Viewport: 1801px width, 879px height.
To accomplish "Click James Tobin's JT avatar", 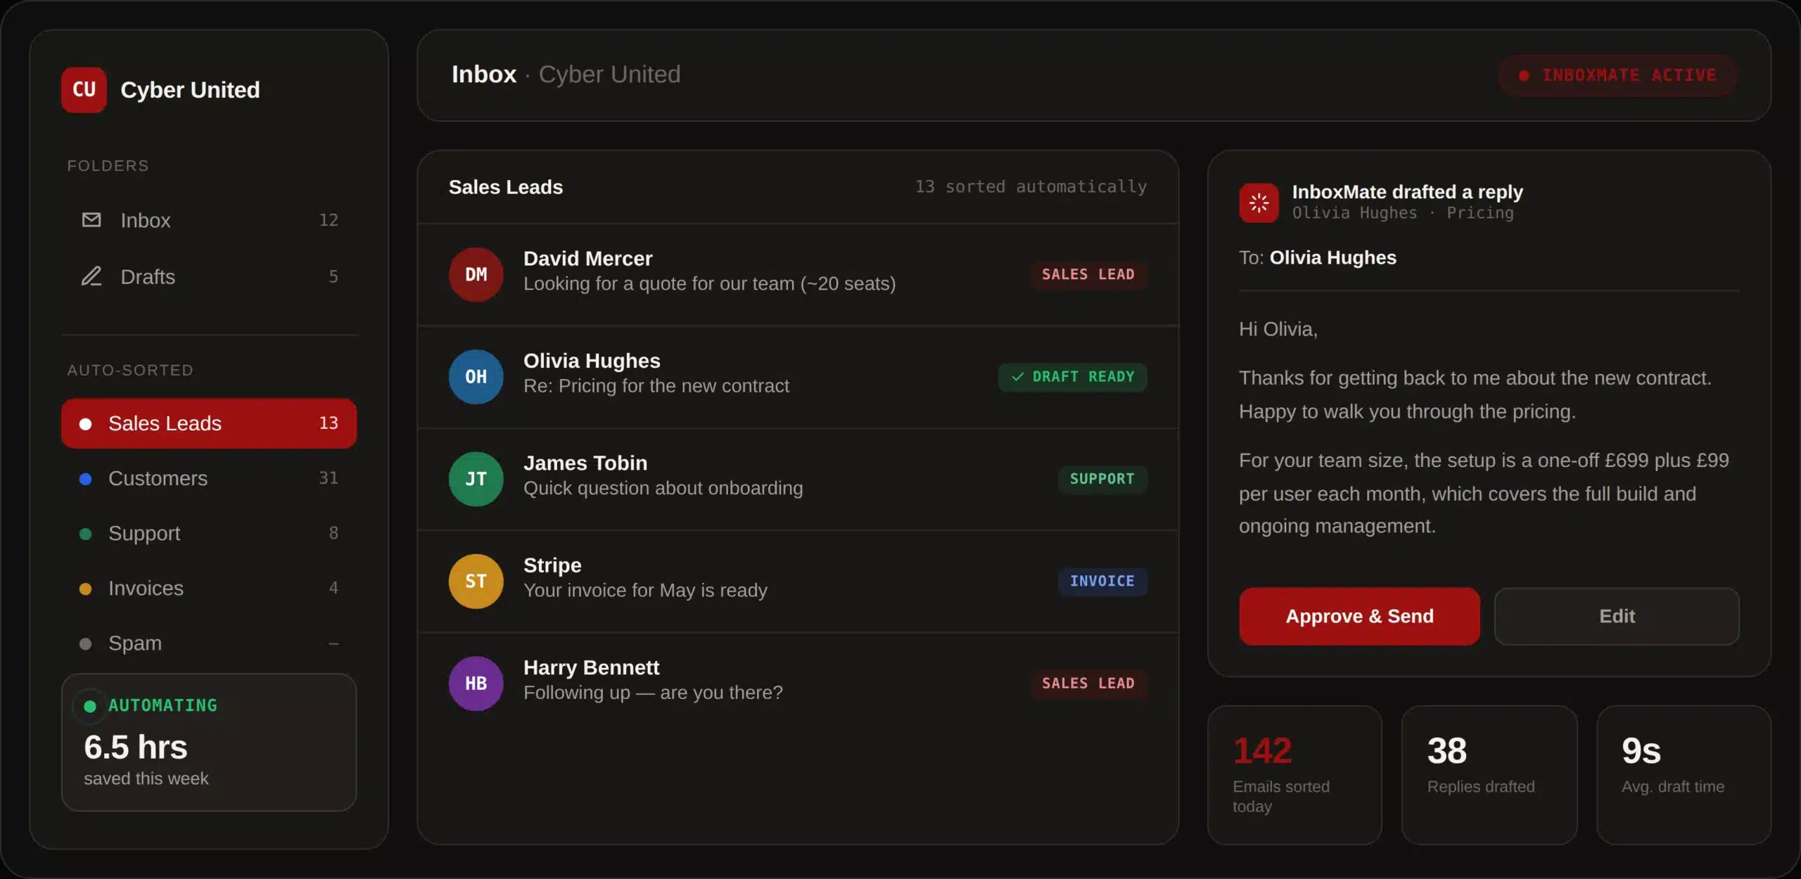I will [476, 479].
